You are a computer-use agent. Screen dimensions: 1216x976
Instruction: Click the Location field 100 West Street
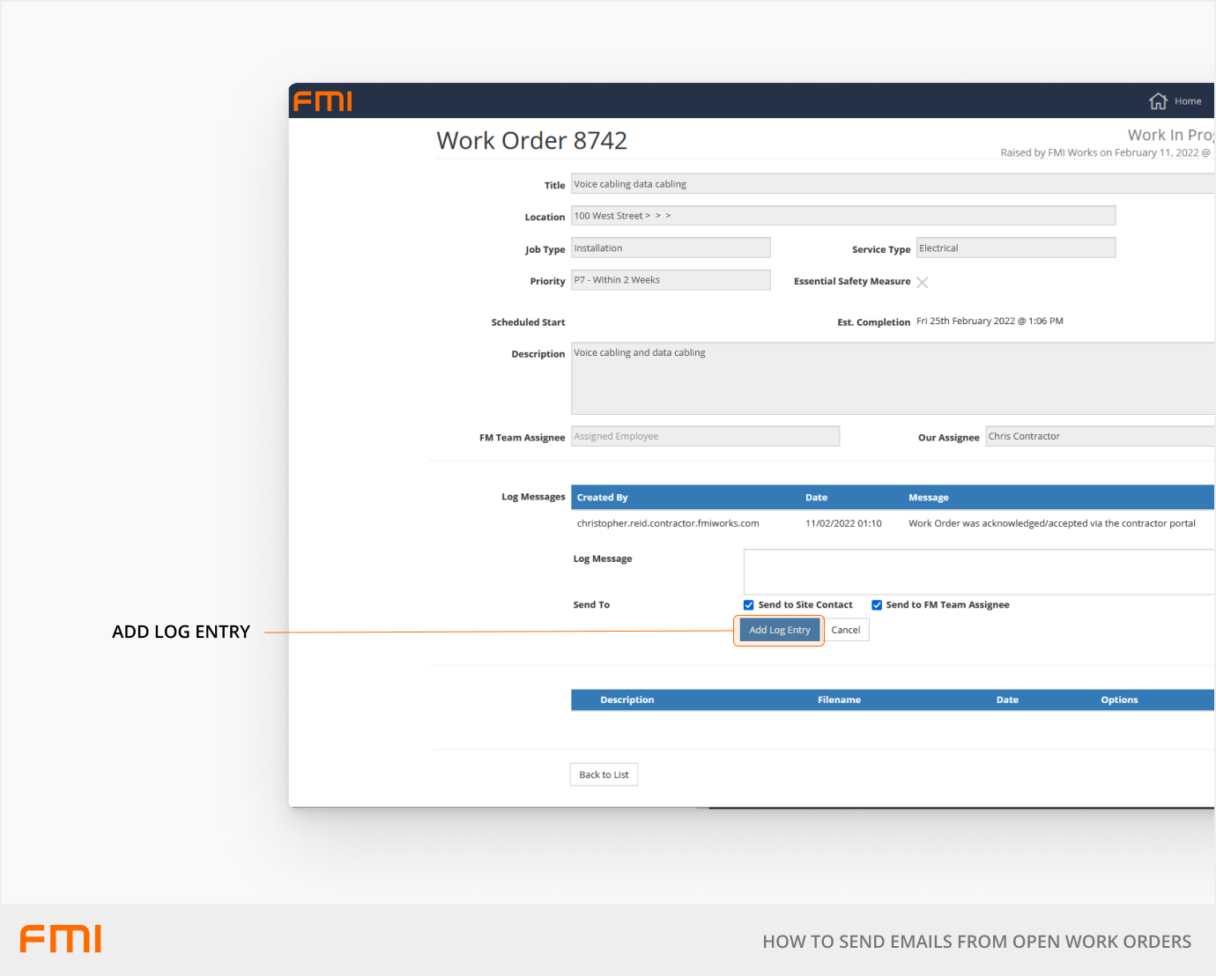(x=842, y=216)
